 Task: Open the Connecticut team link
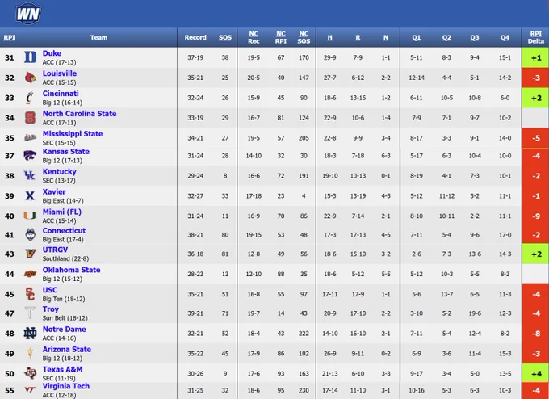(x=64, y=231)
